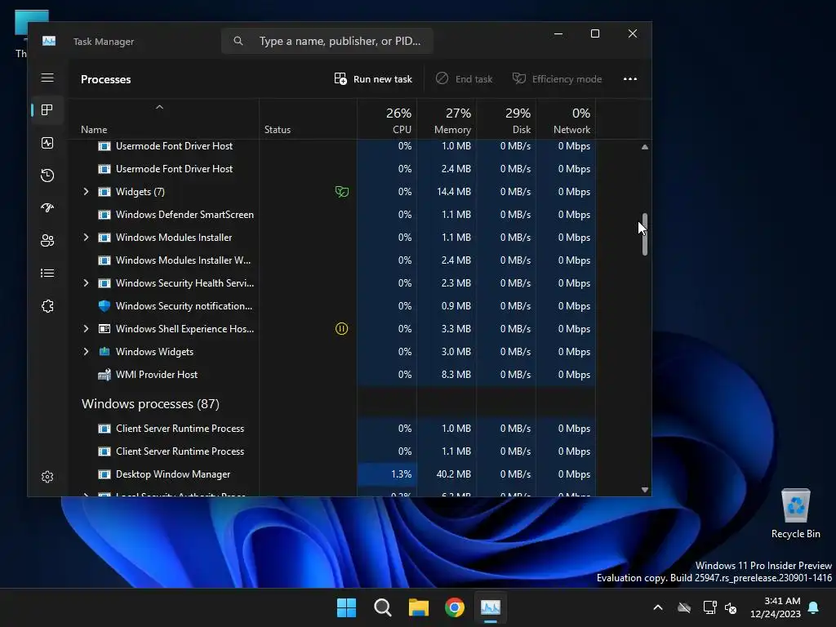Maximize the Task Manager window
The image size is (836, 627).
tap(595, 33)
